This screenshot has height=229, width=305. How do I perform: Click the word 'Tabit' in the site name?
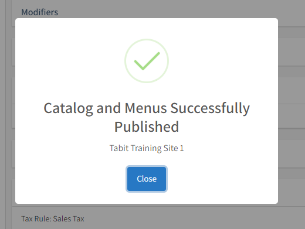[x=118, y=148]
